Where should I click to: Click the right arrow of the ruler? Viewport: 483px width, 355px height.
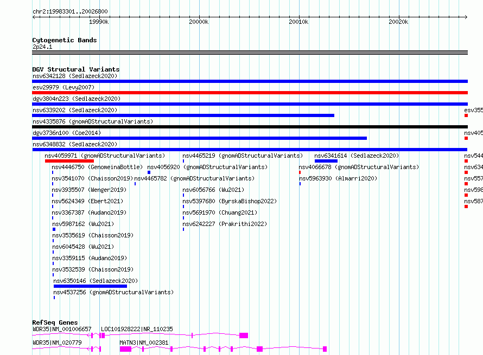coord(466,17)
